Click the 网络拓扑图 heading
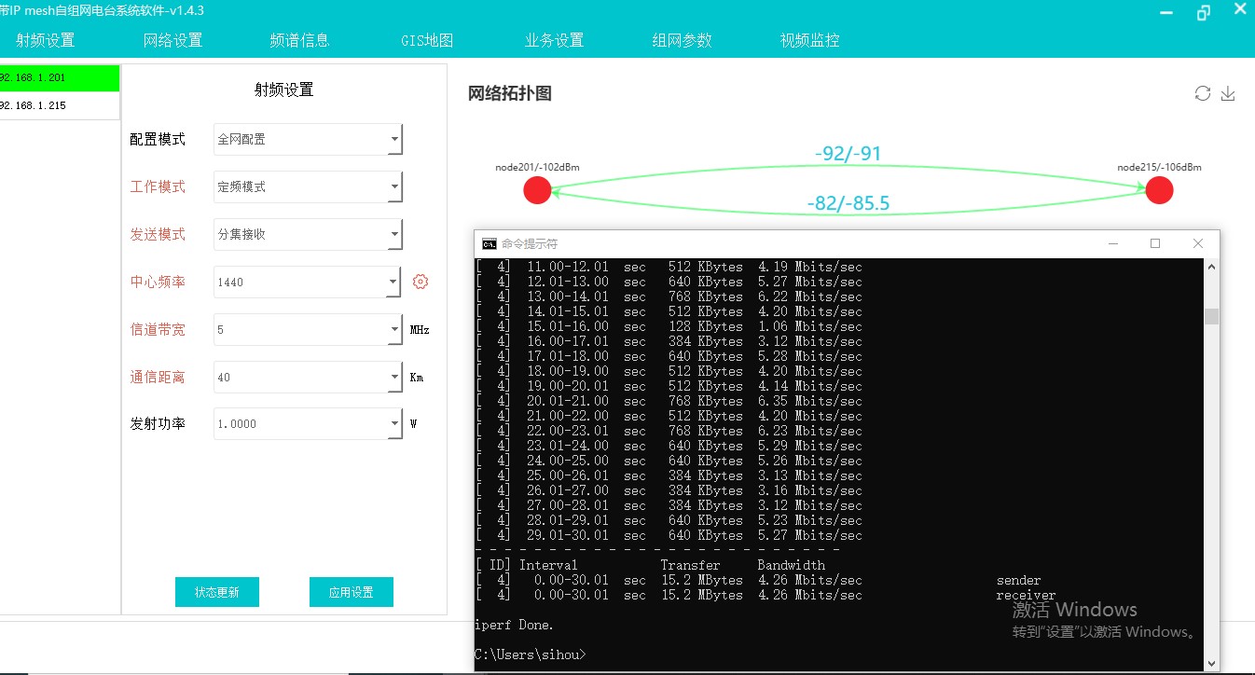The image size is (1255, 675). 510,93
